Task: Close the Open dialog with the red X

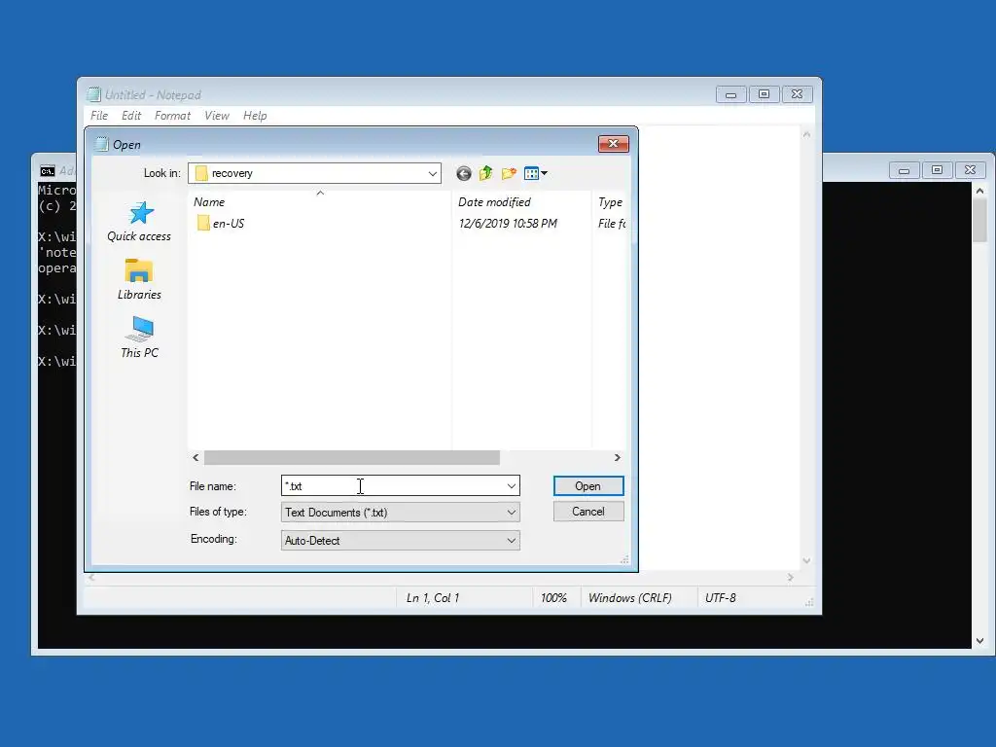Action: click(x=613, y=144)
